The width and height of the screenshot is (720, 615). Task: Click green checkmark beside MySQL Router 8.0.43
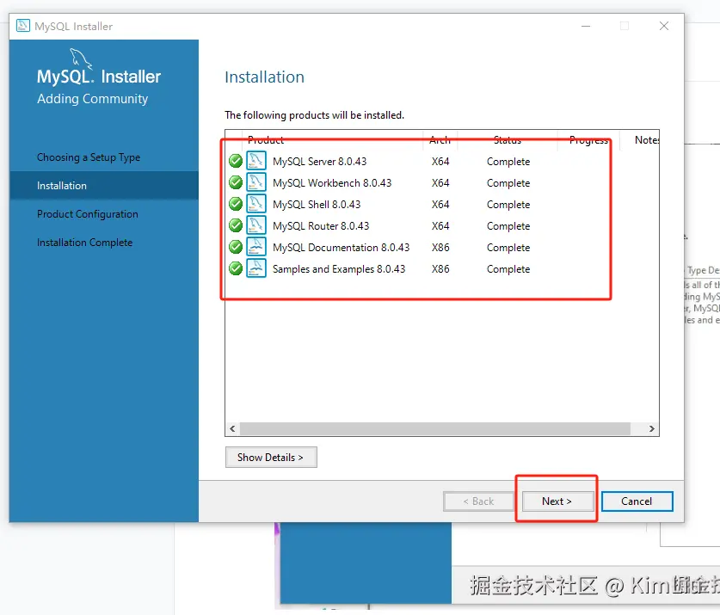tap(236, 225)
